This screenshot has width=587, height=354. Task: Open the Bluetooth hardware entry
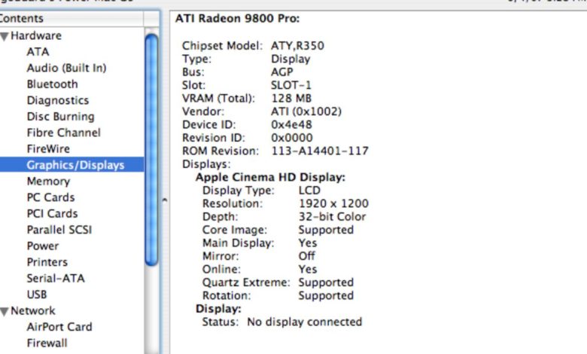coord(53,84)
